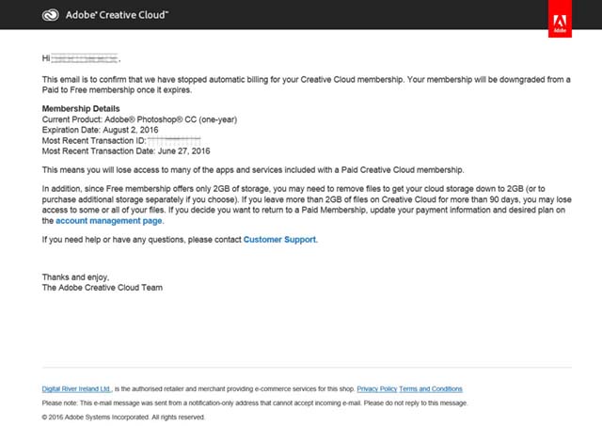Open the Customer Support link
Viewport: 602px width, 426px height.
pos(279,240)
